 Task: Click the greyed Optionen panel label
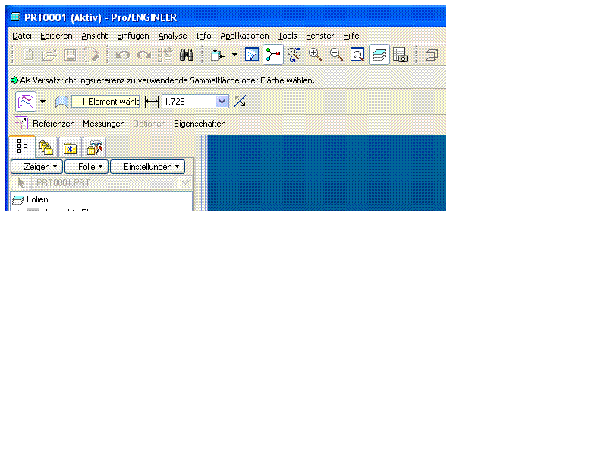tap(149, 124)
